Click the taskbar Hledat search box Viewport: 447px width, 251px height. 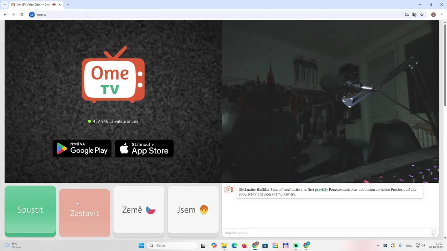point(173,245)
